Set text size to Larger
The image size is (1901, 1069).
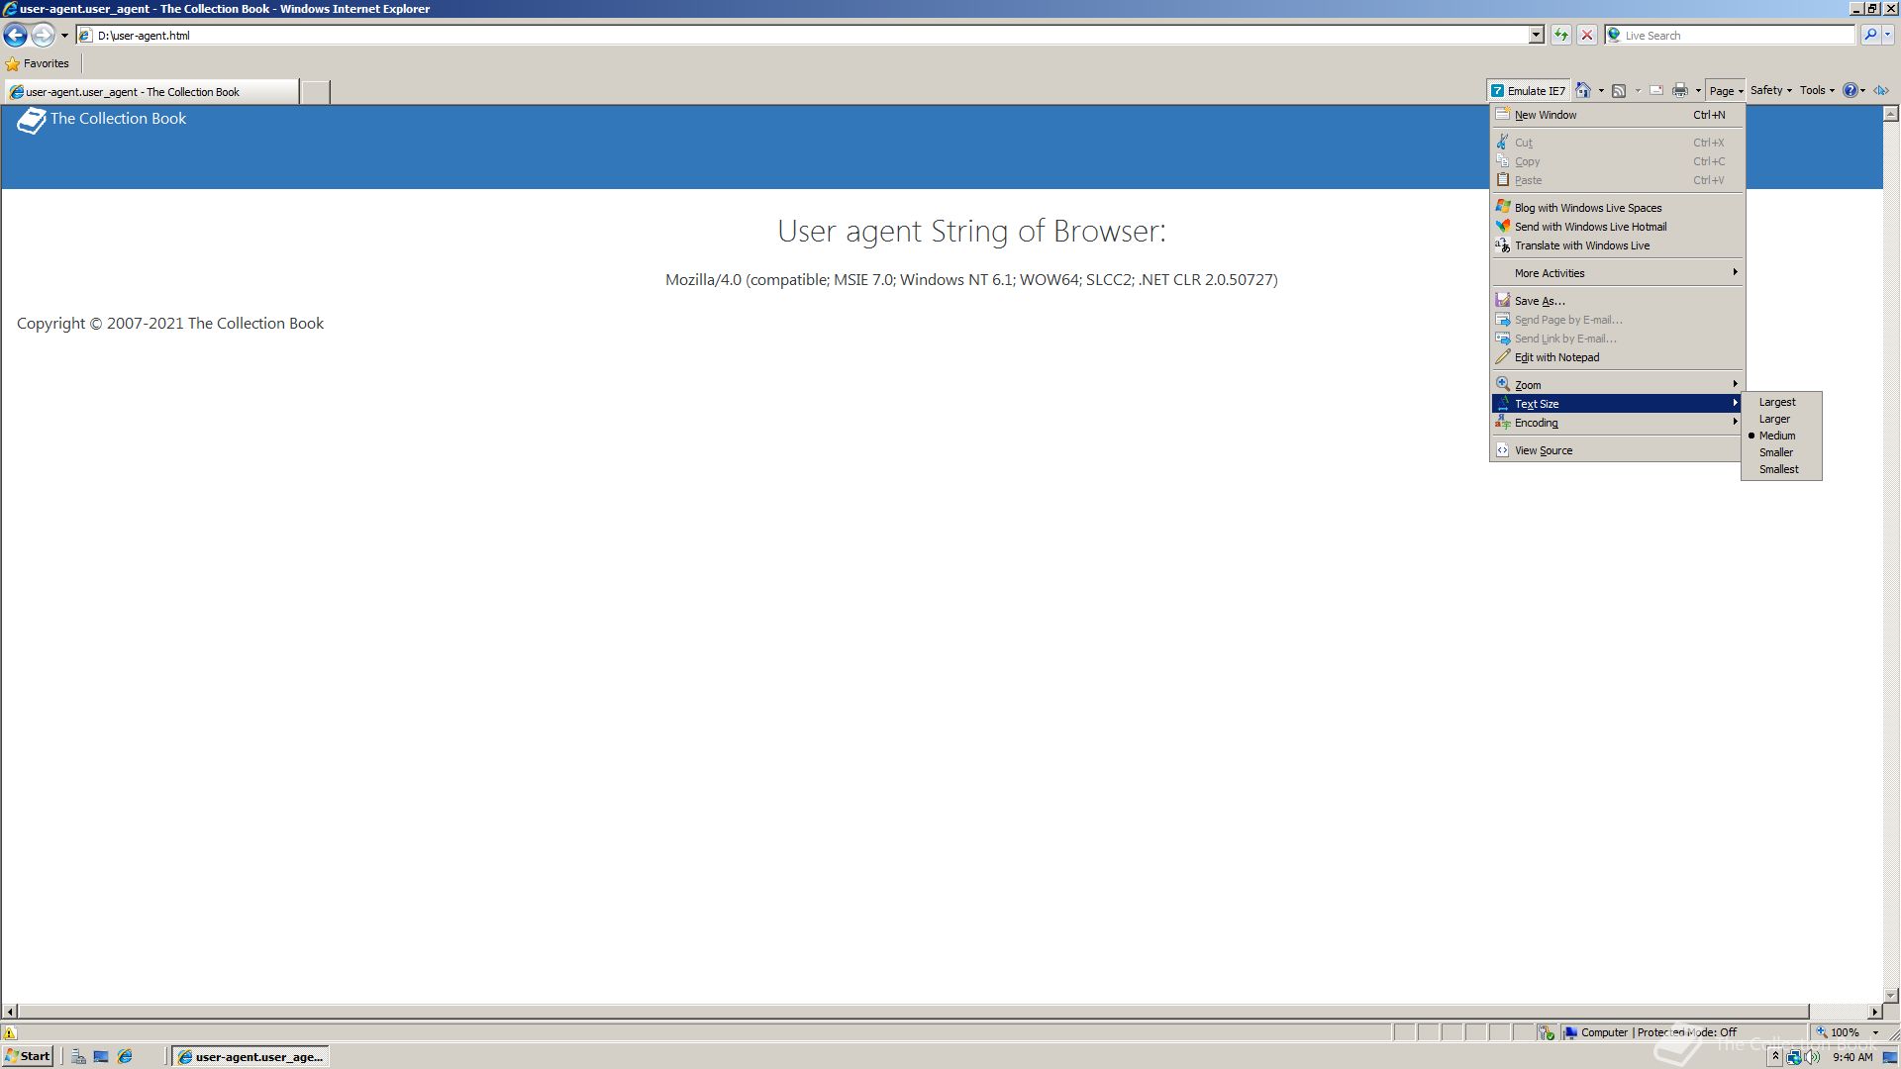[1781, 419]
